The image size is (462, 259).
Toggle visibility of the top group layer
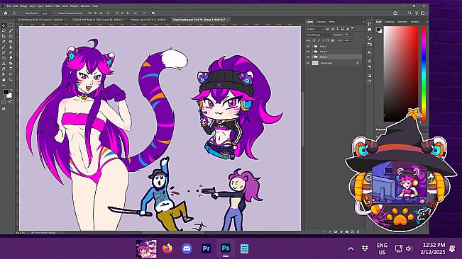click(308, 47)
